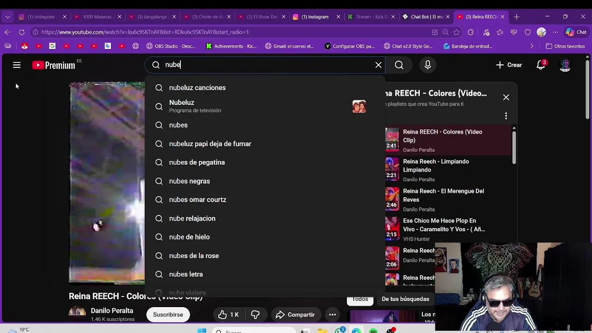Select the "De tus búsquedas" filter chip
The image size is (592, 333).
pos(406,299)
